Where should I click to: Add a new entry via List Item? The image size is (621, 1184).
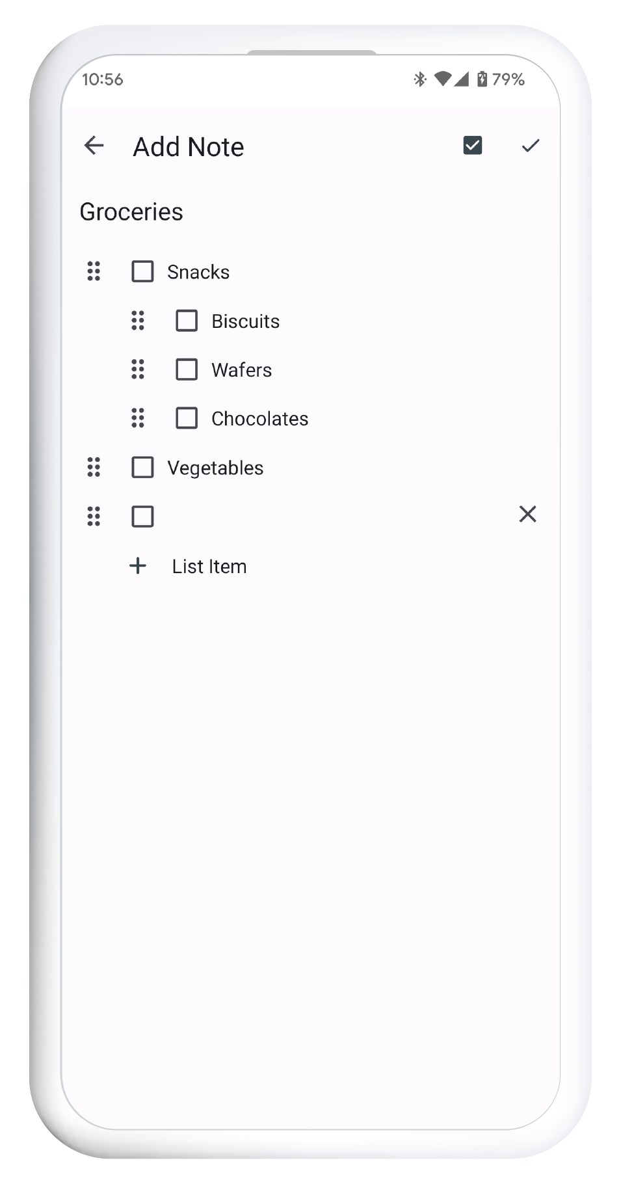click(x=209, y=566)
